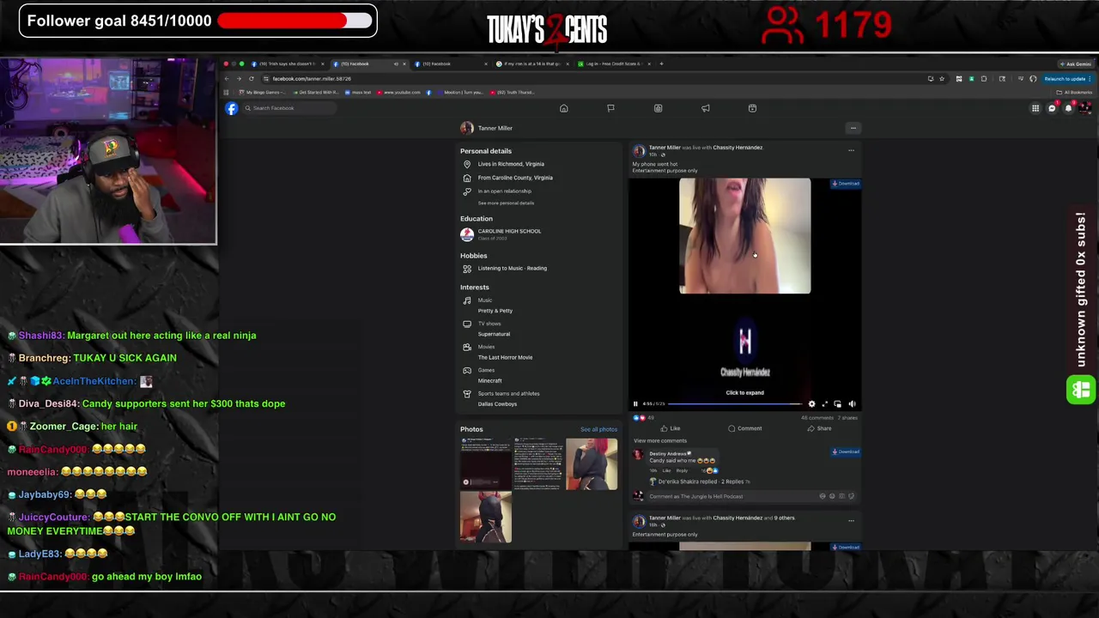
Task: Click the address bar facebook.com/tanner.miller URL
Action: (312, 79)
